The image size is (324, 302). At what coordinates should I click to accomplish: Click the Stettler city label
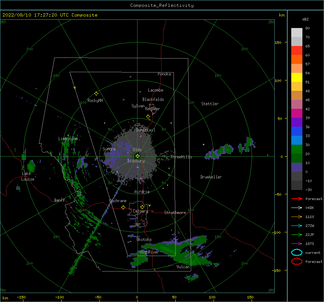tap(210, 104)
